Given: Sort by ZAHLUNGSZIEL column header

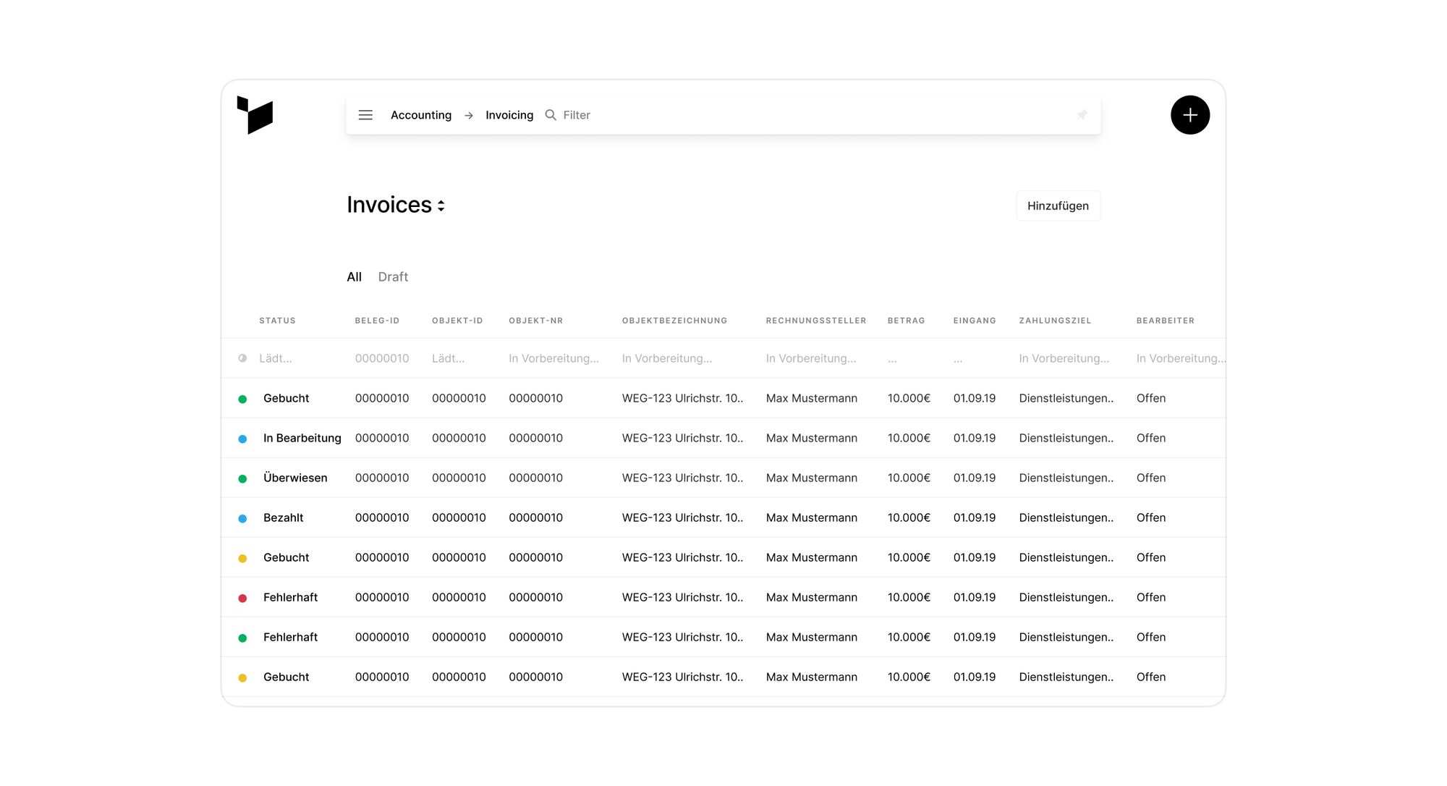Looking at the screenshot, I should tap(1055, 321).
